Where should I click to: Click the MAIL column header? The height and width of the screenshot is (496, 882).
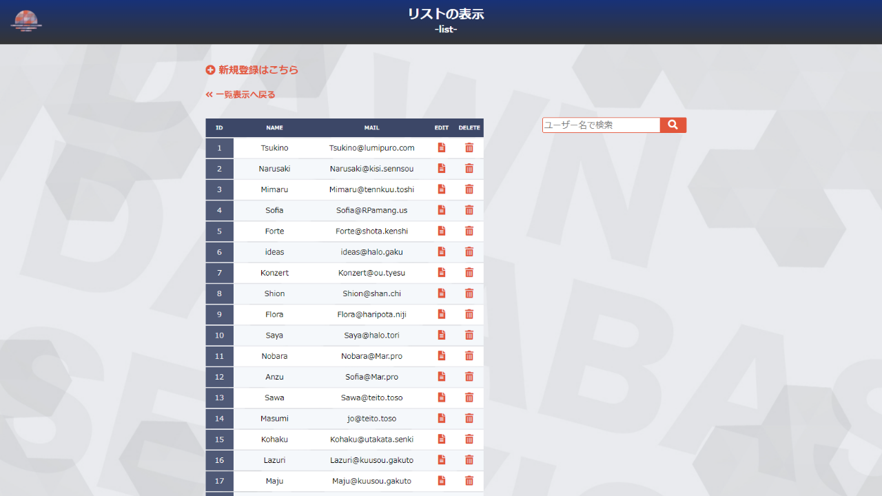(371, 127)
